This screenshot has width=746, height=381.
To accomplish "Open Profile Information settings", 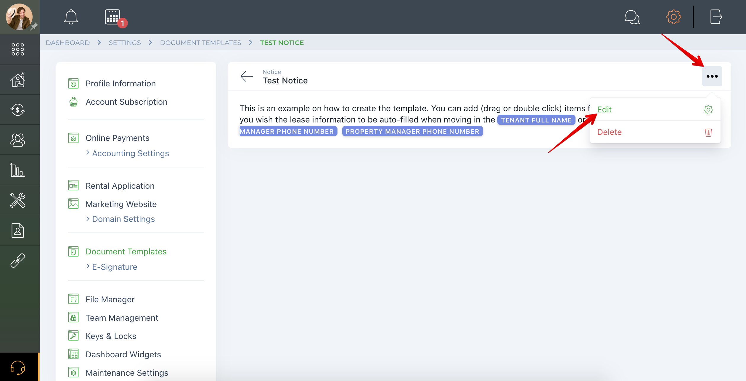I will tap(120, 83).
